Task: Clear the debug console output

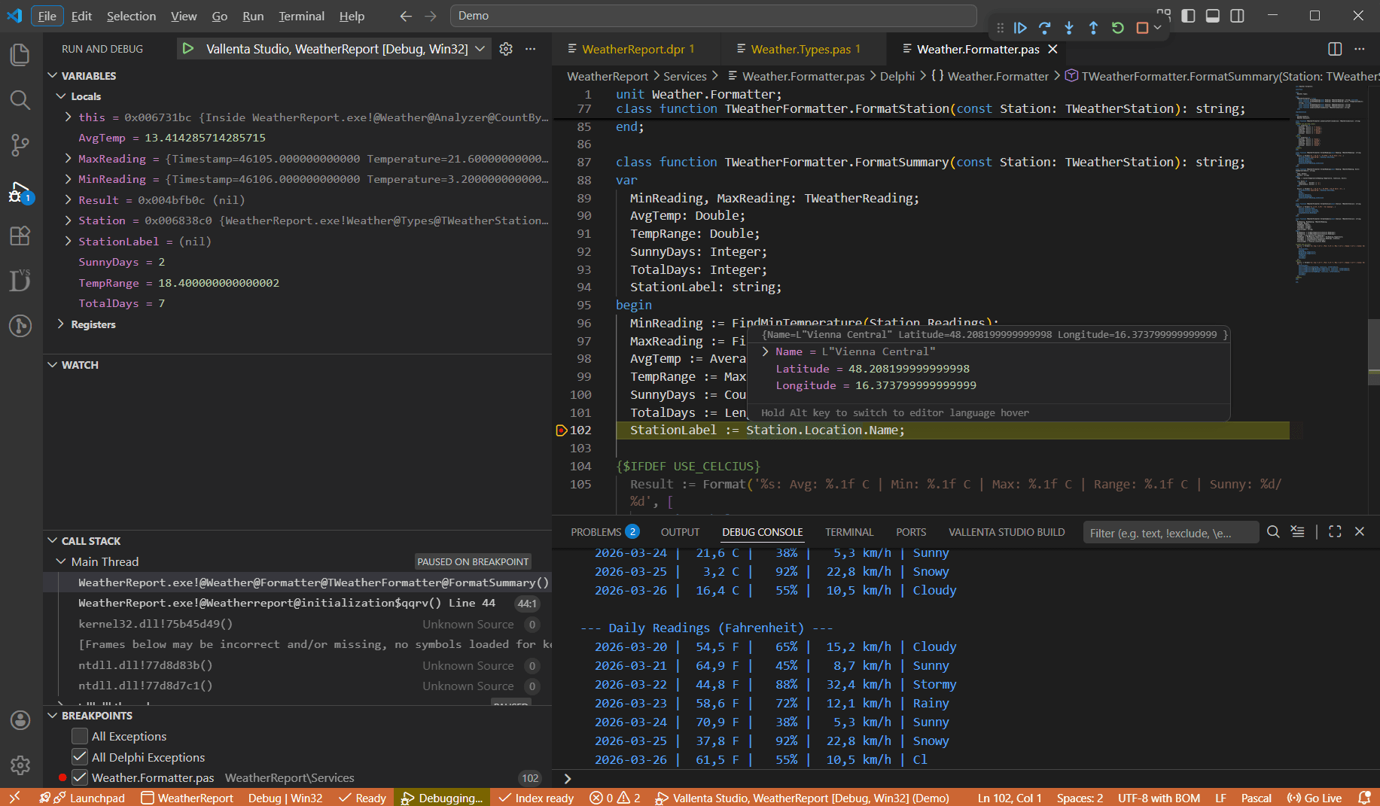Action: click(x=1298, y=532)
